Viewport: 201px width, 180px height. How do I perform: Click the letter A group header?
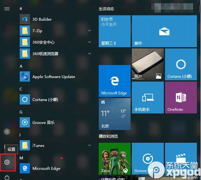point(21,66)
